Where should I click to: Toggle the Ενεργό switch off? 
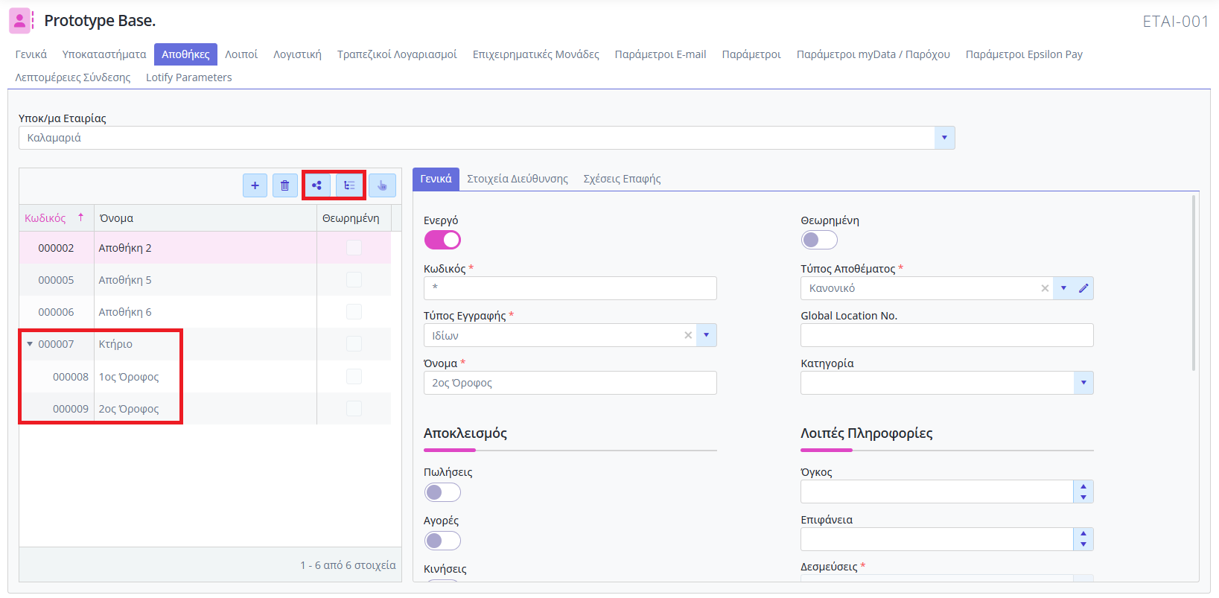(442, 240)
